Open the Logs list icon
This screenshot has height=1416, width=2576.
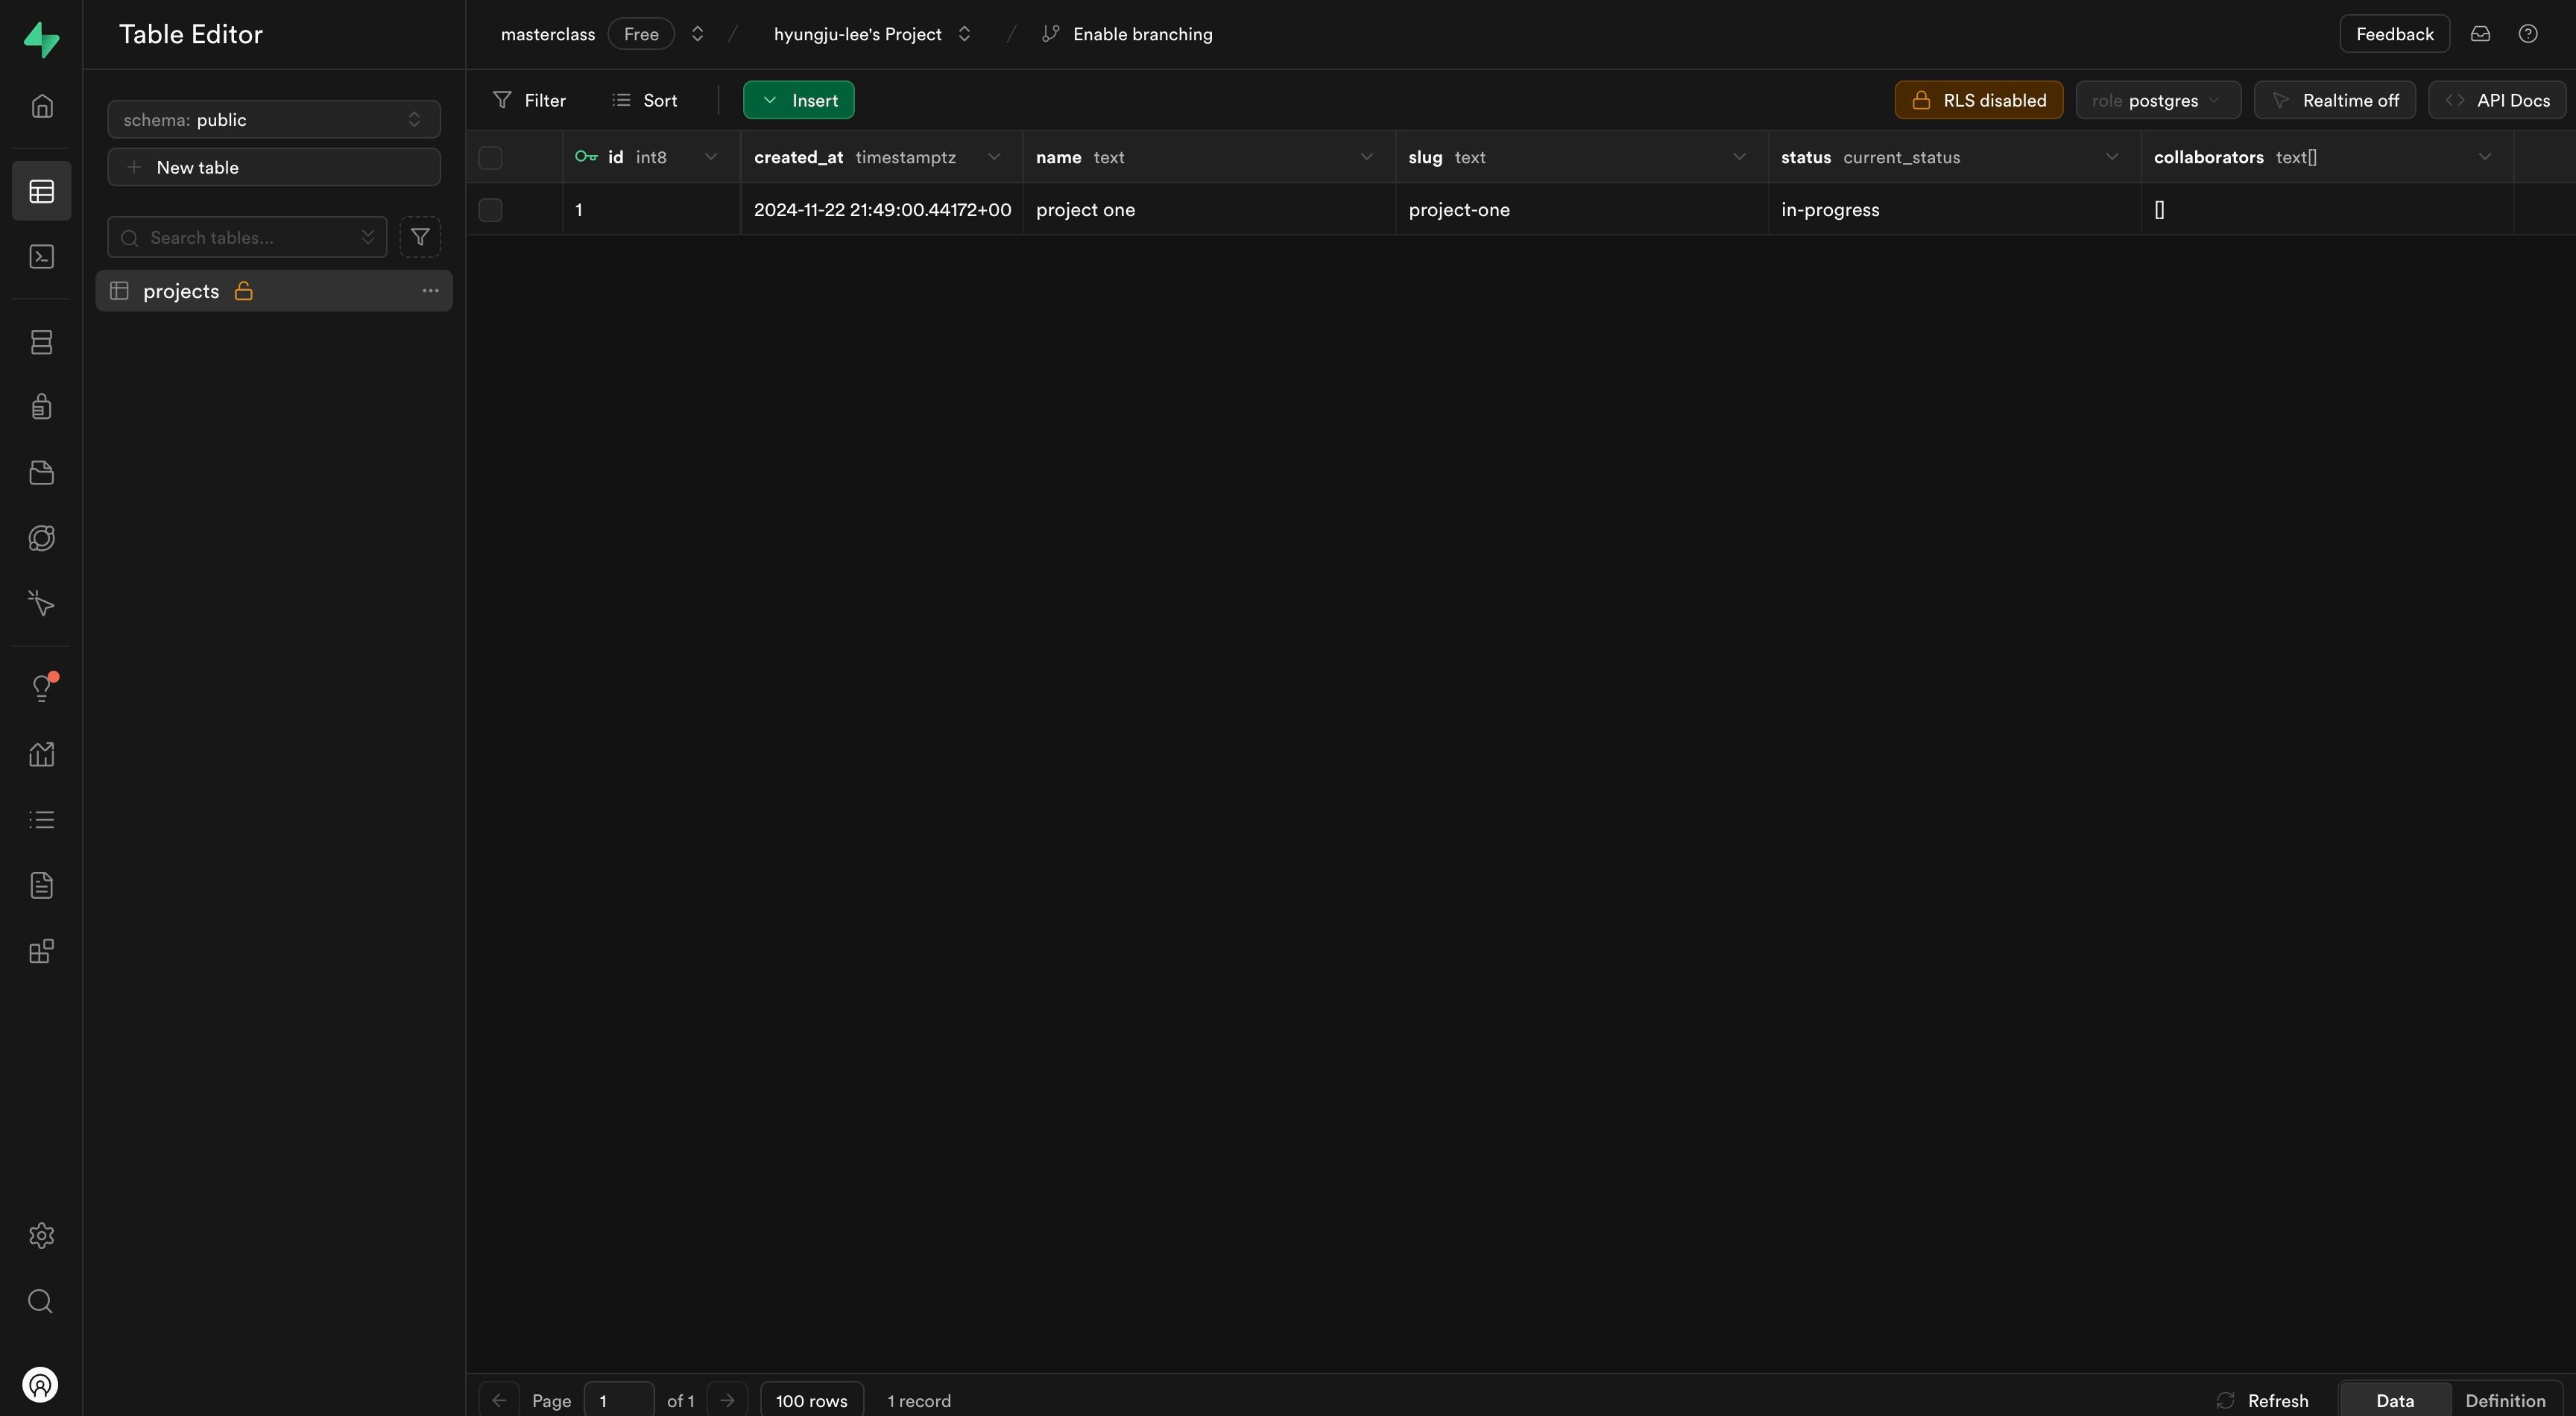point(41,820)
